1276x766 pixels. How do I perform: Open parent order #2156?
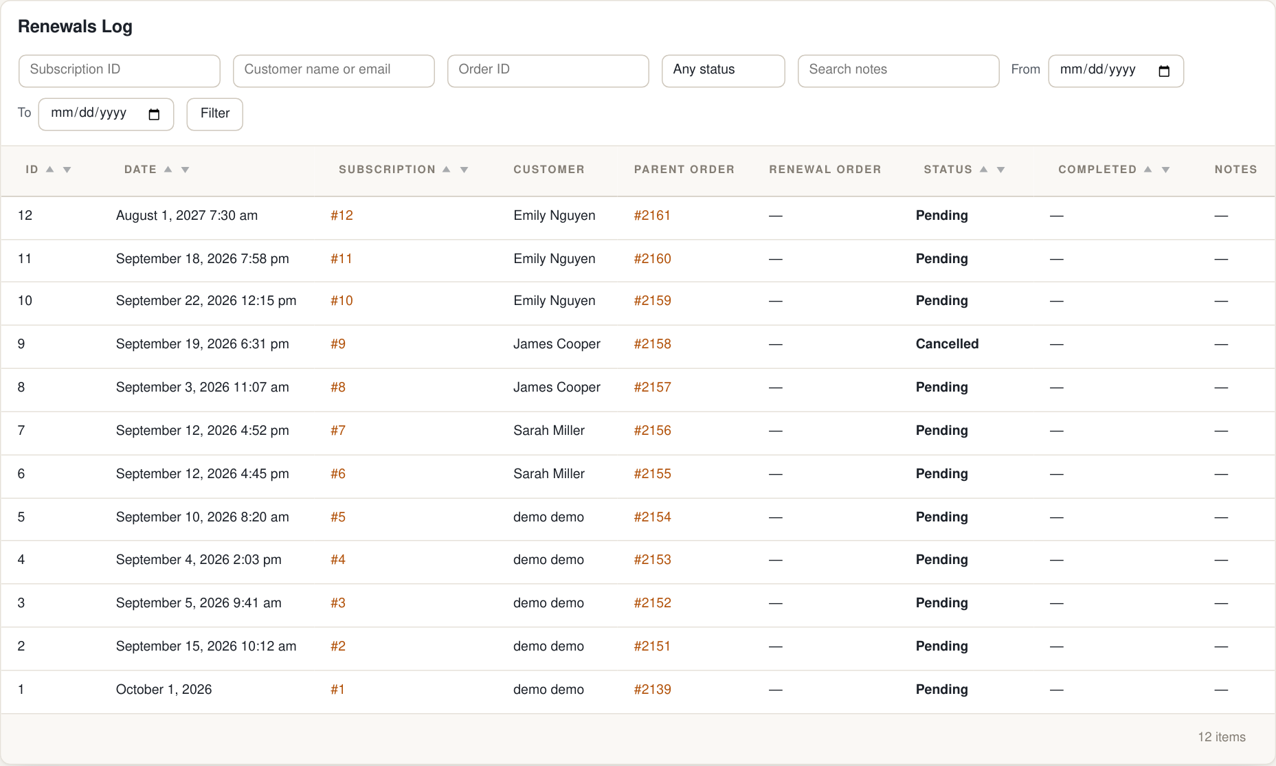(652, 431)
